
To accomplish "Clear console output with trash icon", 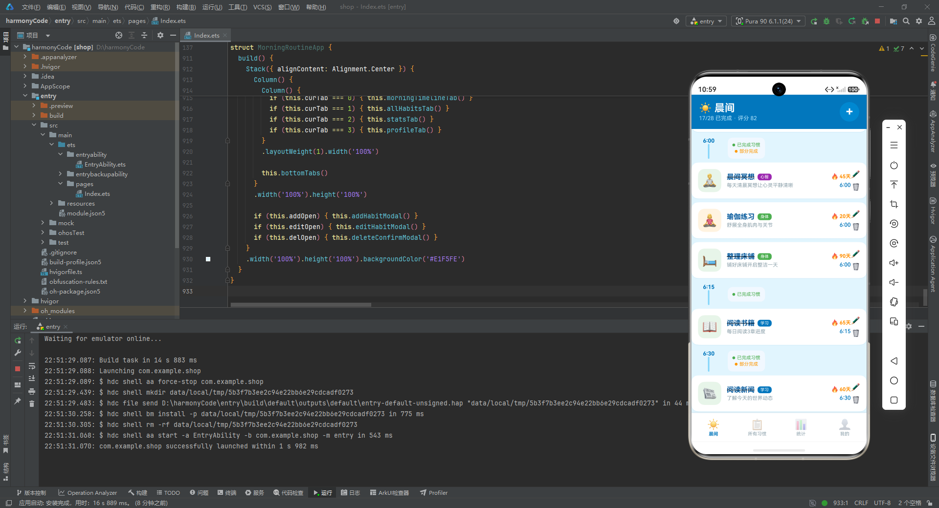I will pos(32,404).
